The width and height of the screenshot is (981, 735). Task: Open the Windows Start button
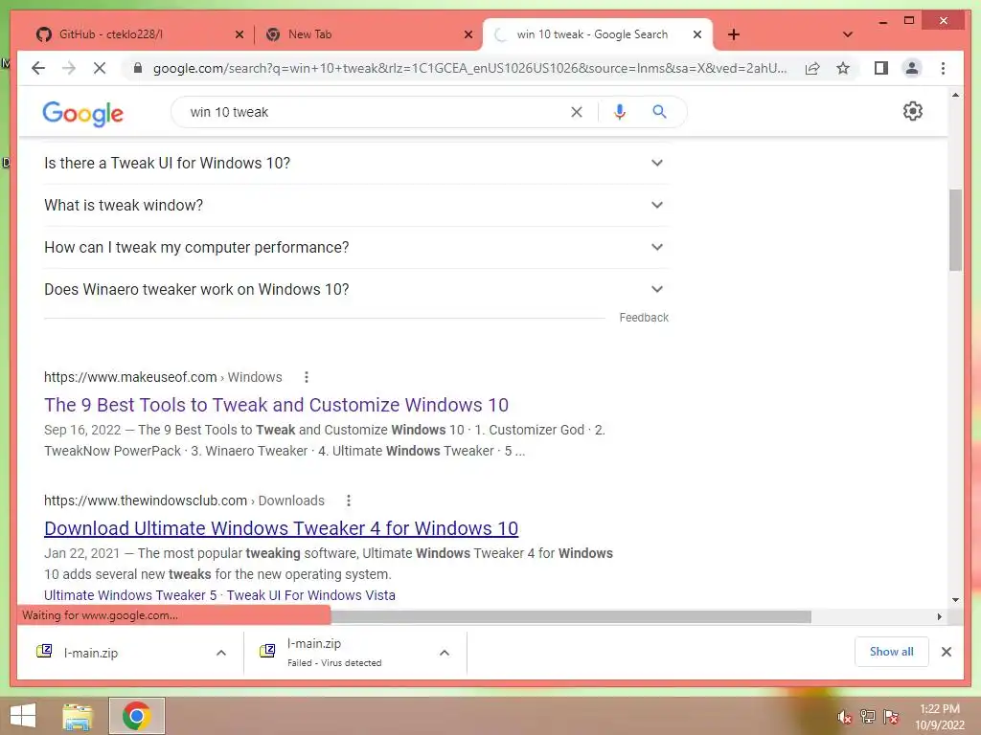coord(23,716)
